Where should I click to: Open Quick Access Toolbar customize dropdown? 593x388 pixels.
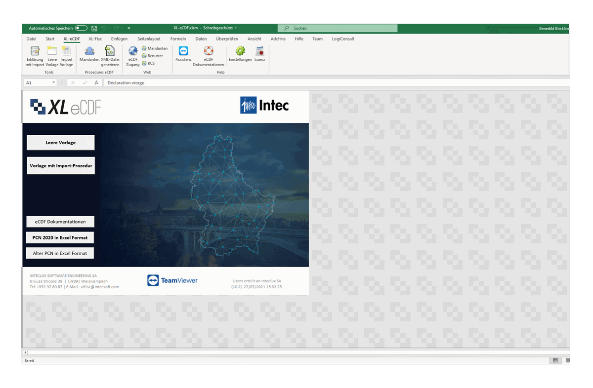pyautogui.click(x=129, y=29)
